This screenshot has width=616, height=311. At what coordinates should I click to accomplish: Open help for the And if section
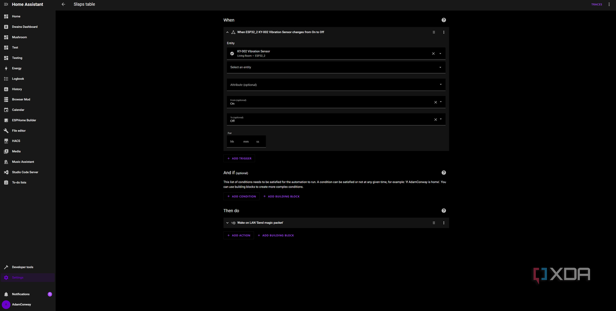click(444, 173)
